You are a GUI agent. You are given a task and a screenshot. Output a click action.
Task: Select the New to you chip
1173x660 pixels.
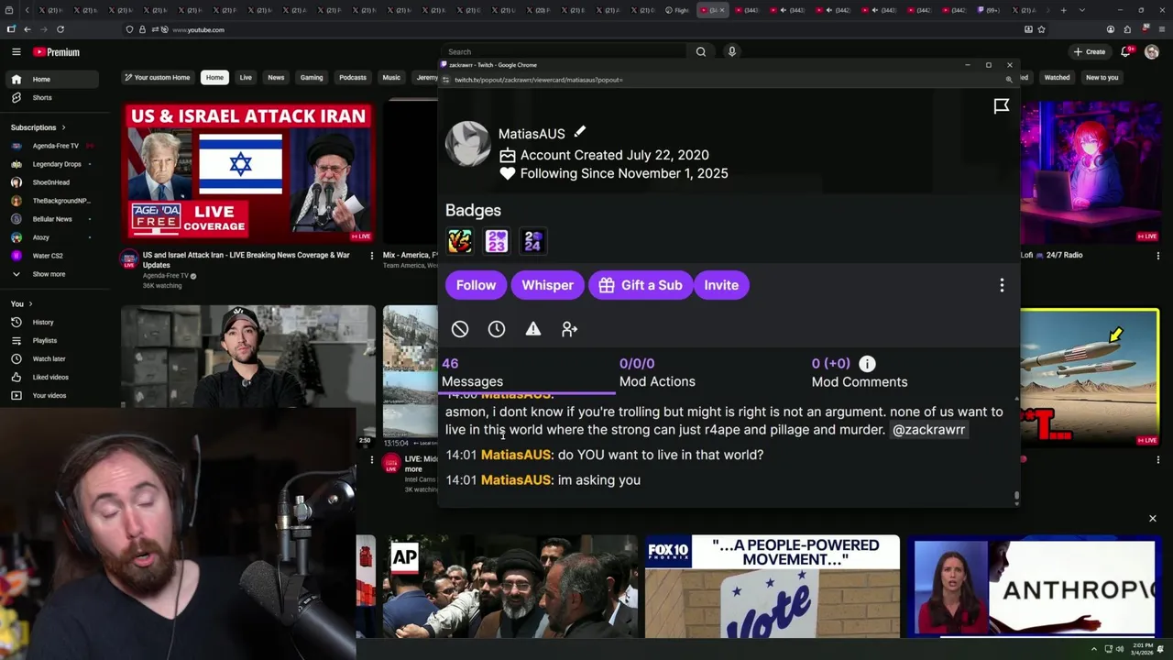coord(1102,78)
